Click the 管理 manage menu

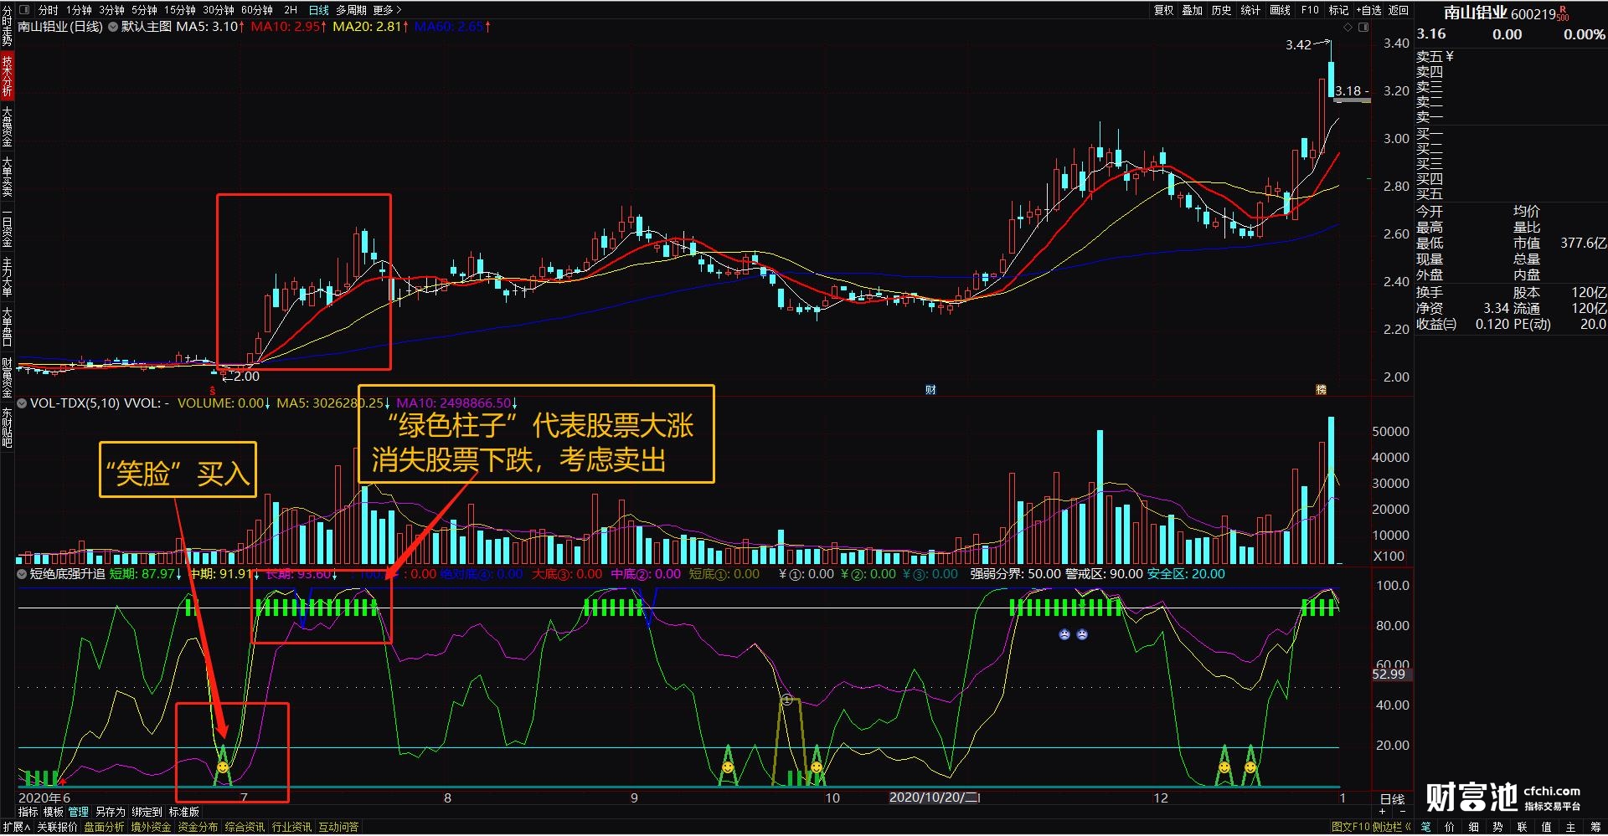tap(78, 812)
